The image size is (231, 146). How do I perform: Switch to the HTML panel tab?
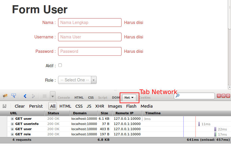(79, 98)
